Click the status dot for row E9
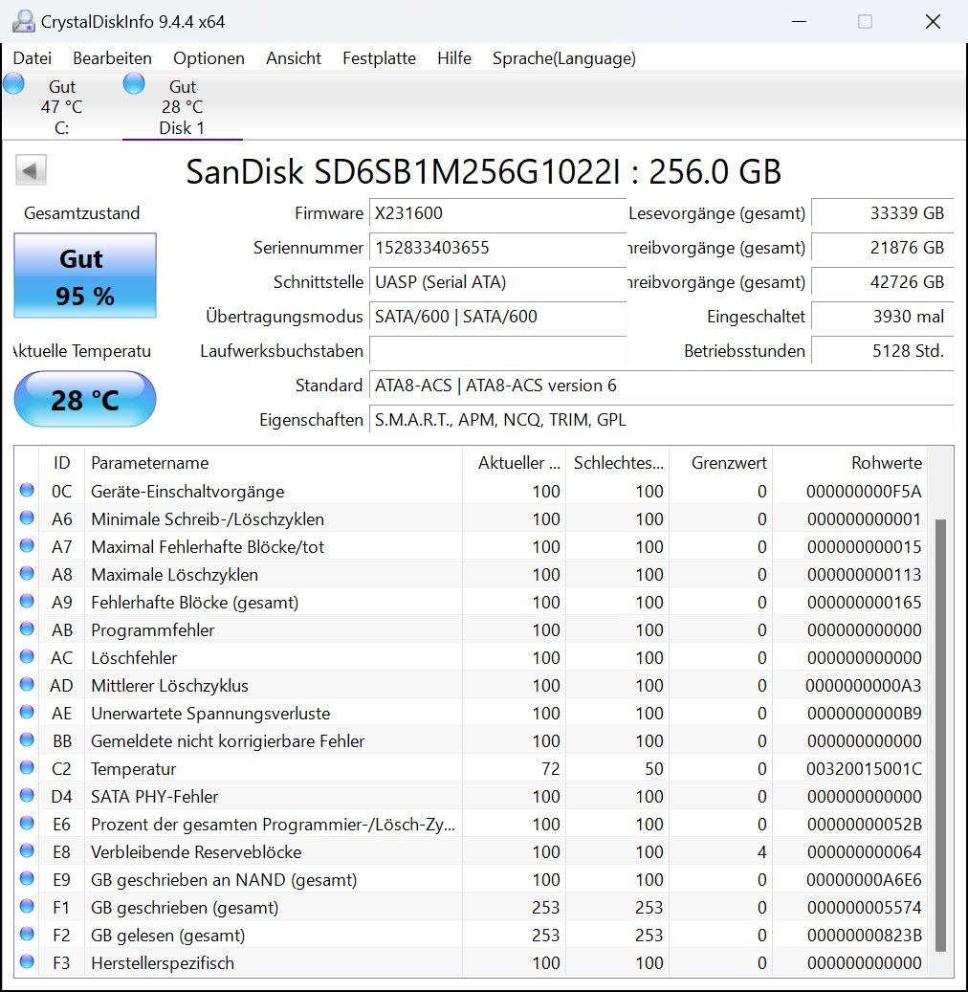The image size is (968, 992). tap(27, 879)
